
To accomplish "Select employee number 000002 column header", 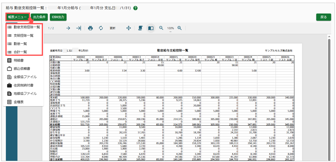I will tap(81, 57).
